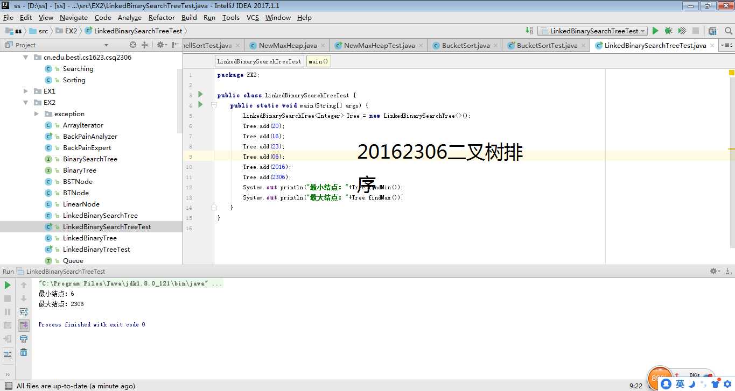This screenshot has width=735, height=391.
Task: Open the Refactor menu
Action: click(x=162, y=17)
